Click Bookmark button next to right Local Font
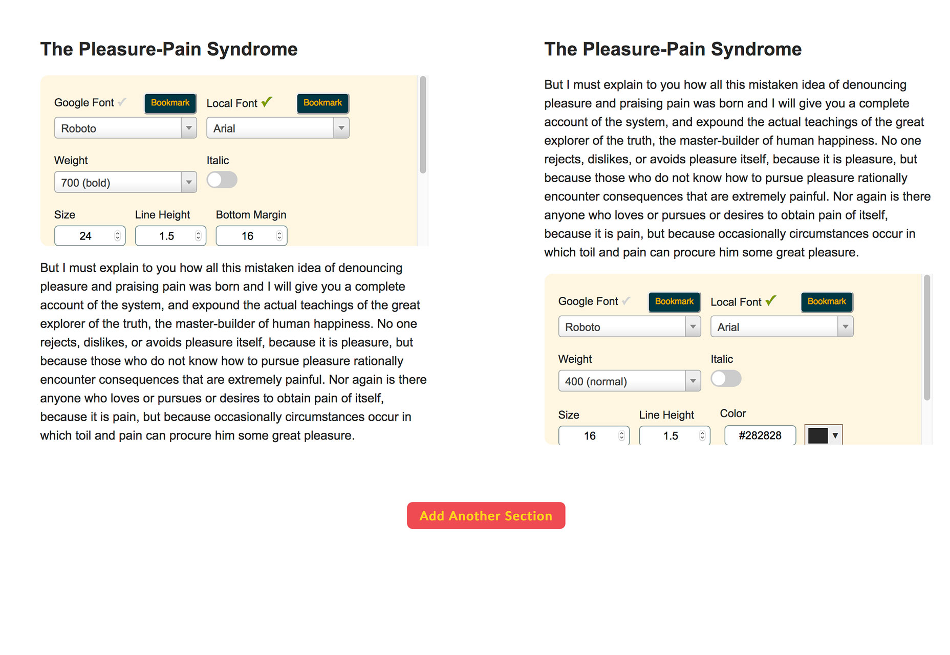950x655 pixels. [827, 301]
